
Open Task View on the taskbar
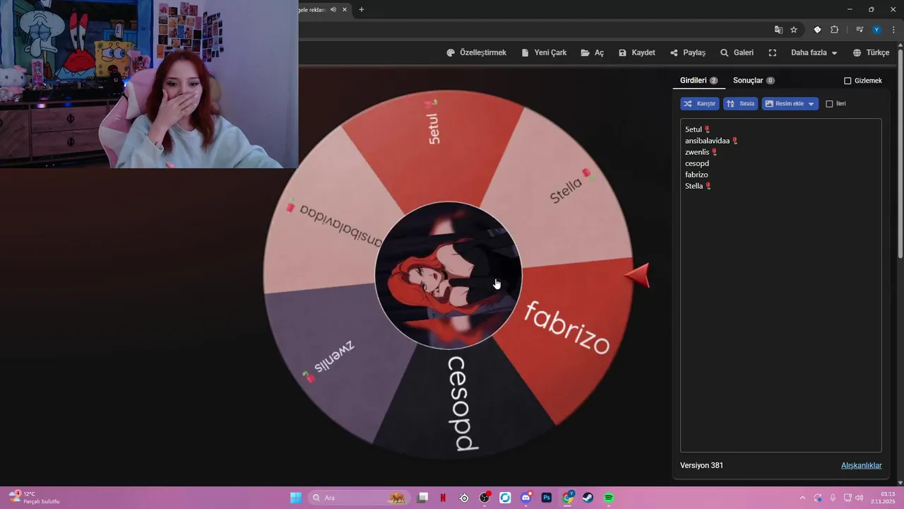(x=422, y=498)
